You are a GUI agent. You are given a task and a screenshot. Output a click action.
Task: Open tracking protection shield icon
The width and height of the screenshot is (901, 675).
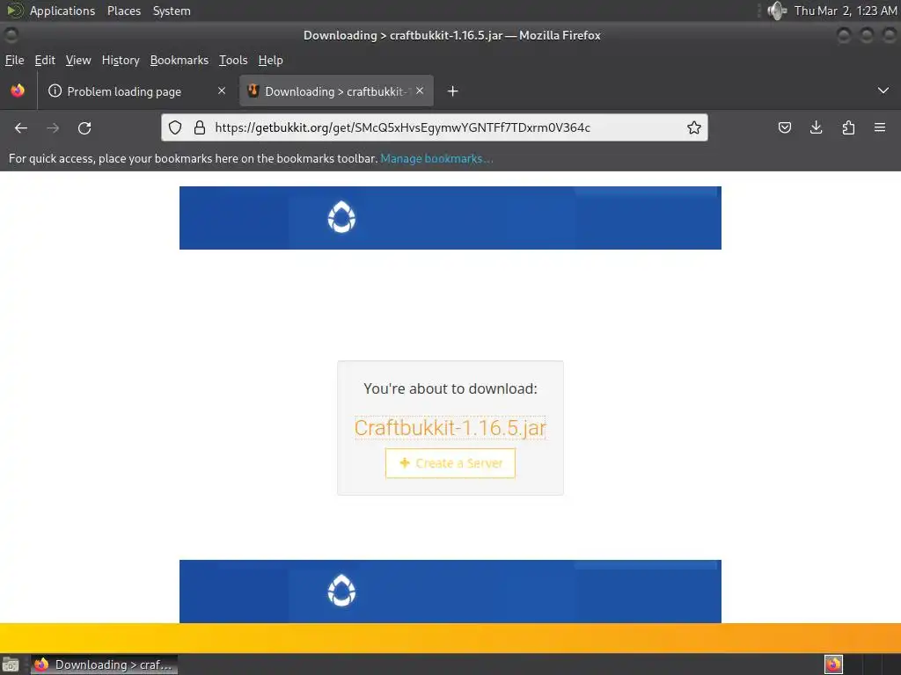pos(175,127)
